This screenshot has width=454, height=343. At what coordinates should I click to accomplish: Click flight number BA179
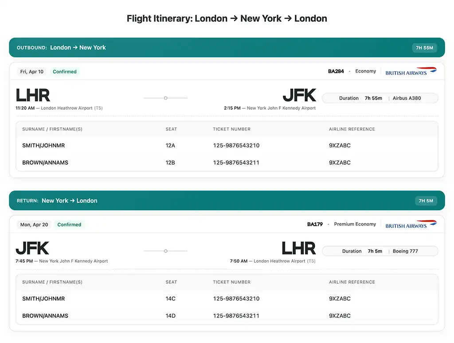315,224
